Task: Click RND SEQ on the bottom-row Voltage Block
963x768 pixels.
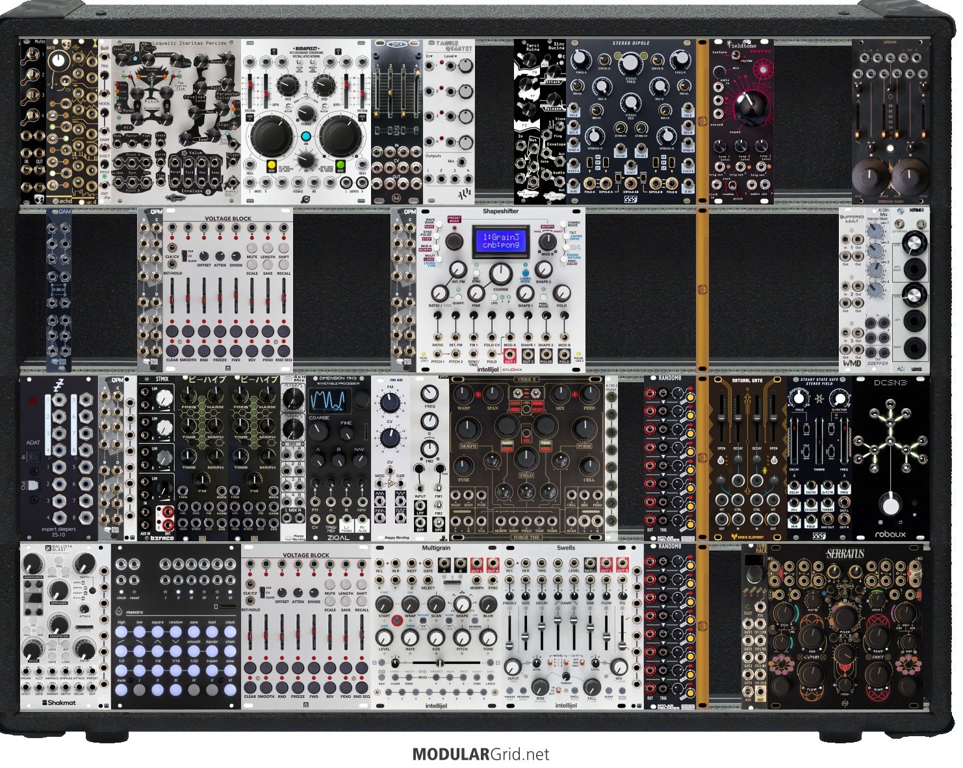Action: [361, 686]
